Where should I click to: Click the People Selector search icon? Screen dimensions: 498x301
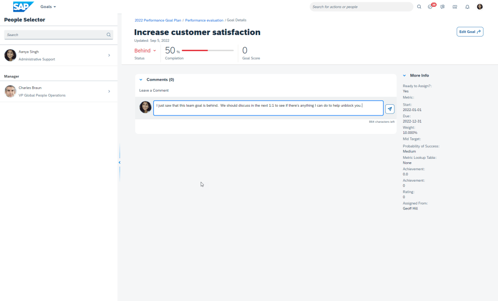click(108, 35)
